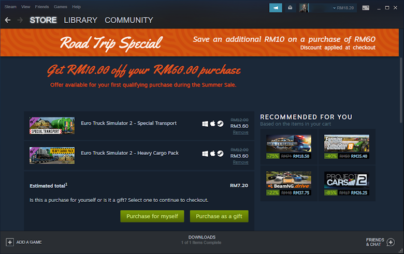The height and width of the screenshot is (254, 404).
Task: Open Friends & Chat icon
Action: (x=391, y=242)
